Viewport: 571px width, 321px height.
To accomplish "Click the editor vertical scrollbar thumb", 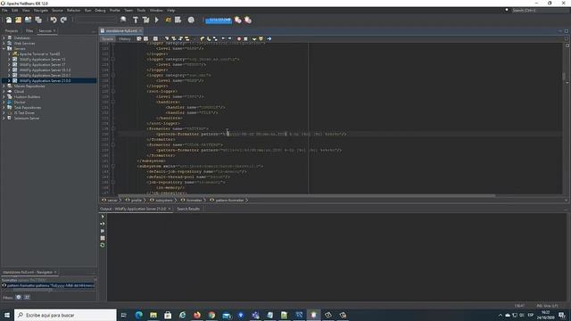I will pos(564,76).
